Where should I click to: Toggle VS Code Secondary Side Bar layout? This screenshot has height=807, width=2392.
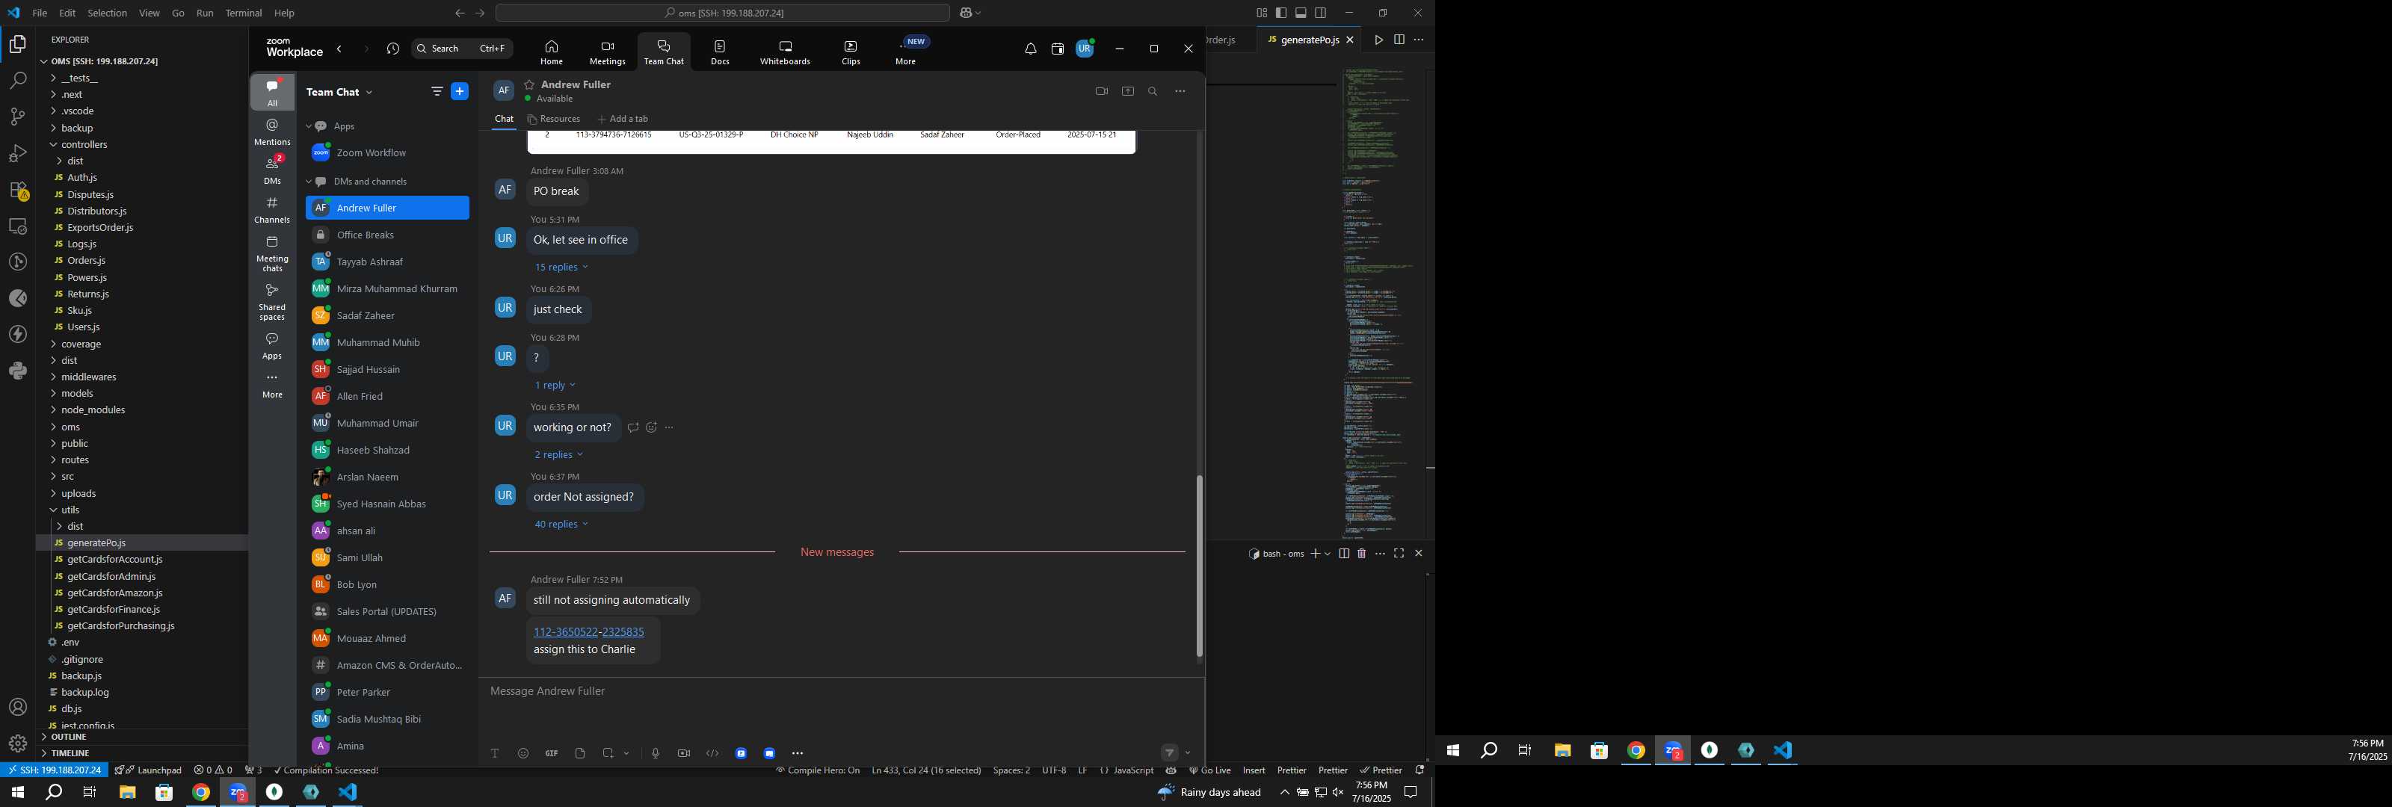click(1320, 13)
